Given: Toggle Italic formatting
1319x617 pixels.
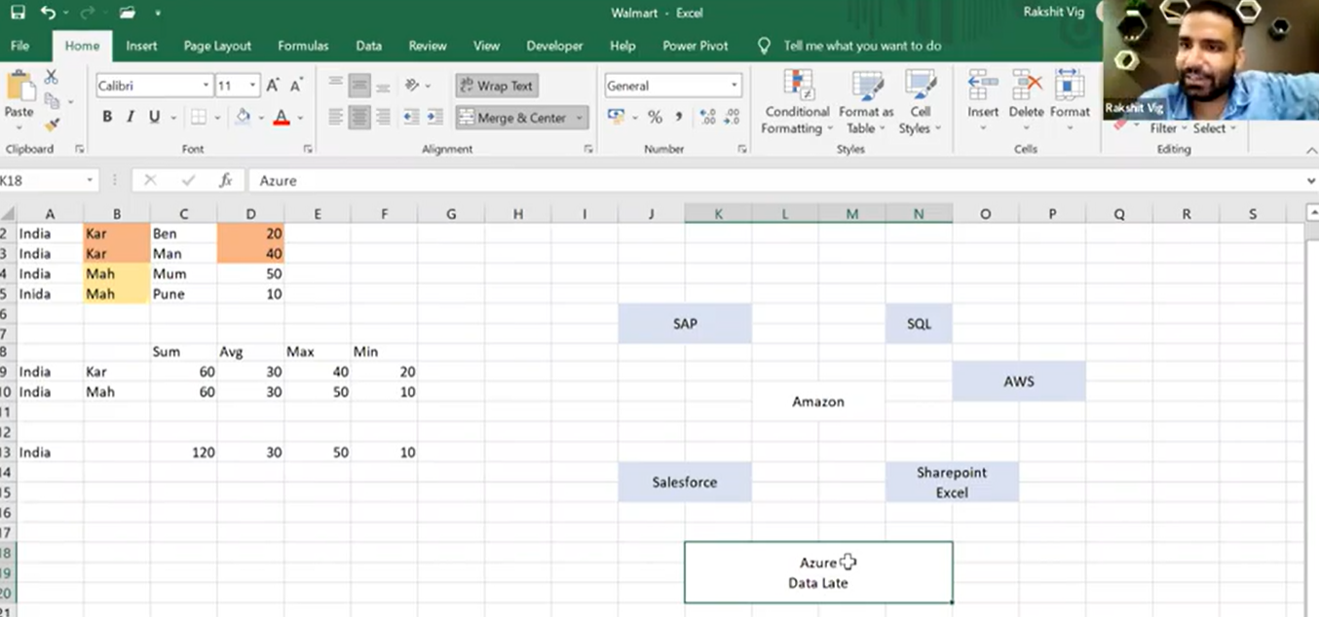Looking at the screenshot, I should click(131, 117).
